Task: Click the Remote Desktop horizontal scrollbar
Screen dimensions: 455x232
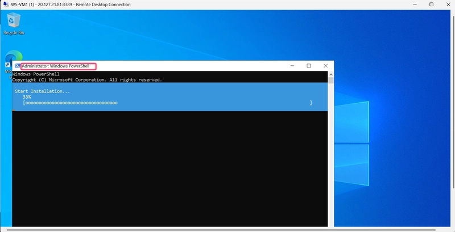Action: click(221, 230)
